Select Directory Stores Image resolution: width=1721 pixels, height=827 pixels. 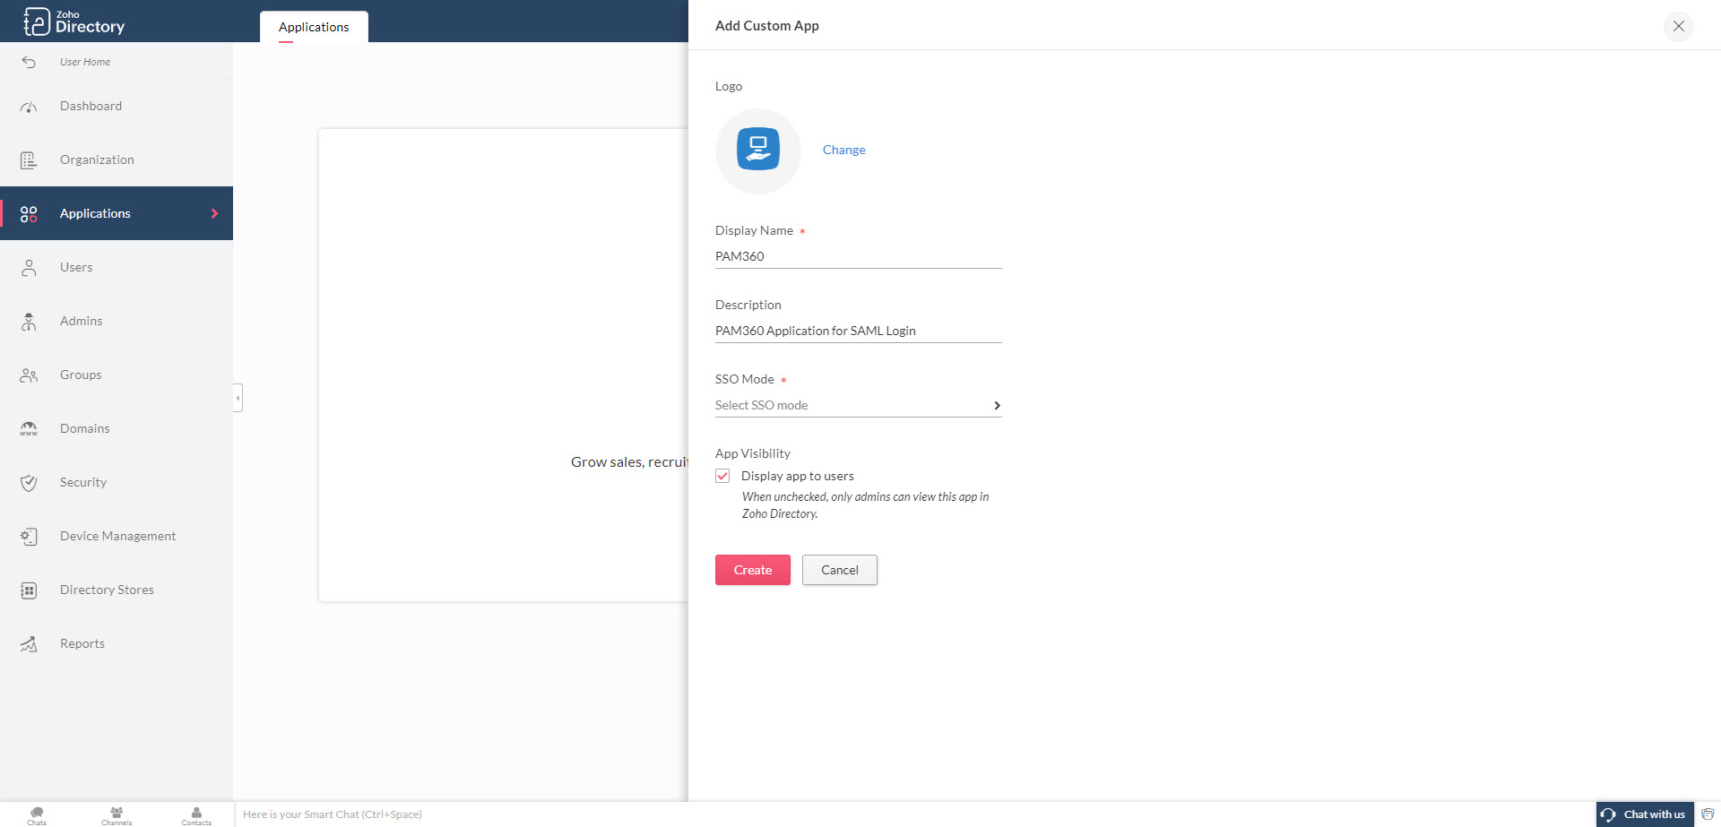pyautogui.click(x=117, y=590)
